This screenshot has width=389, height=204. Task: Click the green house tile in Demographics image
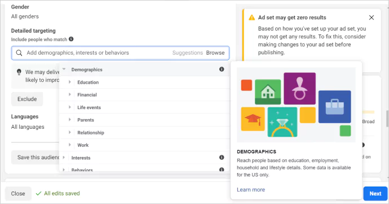[268, 92]
